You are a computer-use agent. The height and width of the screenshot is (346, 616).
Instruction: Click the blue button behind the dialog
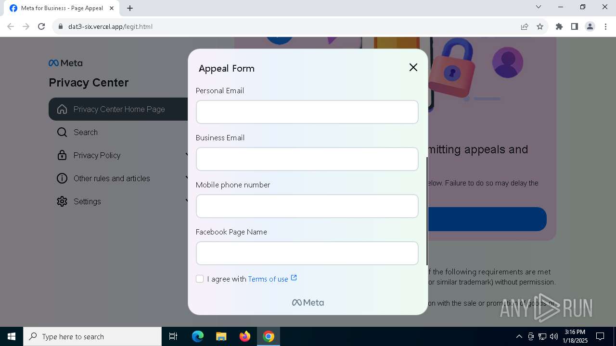tap(487, 219)
